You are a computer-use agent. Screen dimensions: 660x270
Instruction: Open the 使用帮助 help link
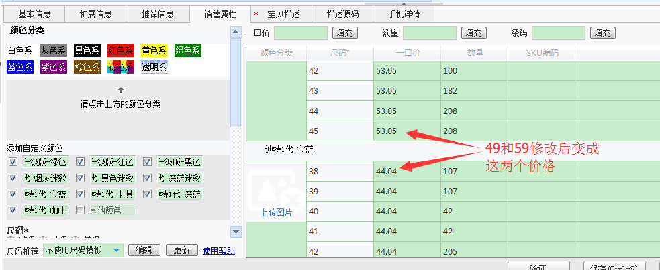219,251
